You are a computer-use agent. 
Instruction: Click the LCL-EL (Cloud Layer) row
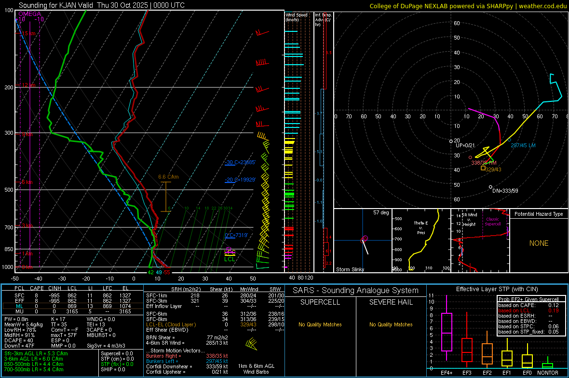coord(215,325)
